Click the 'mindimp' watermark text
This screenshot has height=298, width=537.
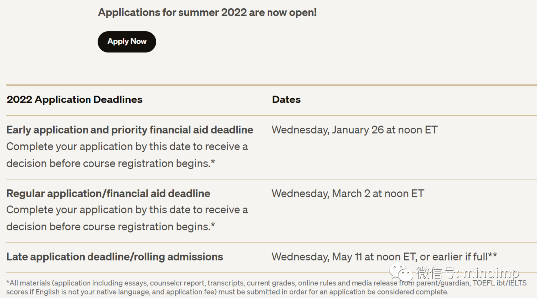pos(491,273)
